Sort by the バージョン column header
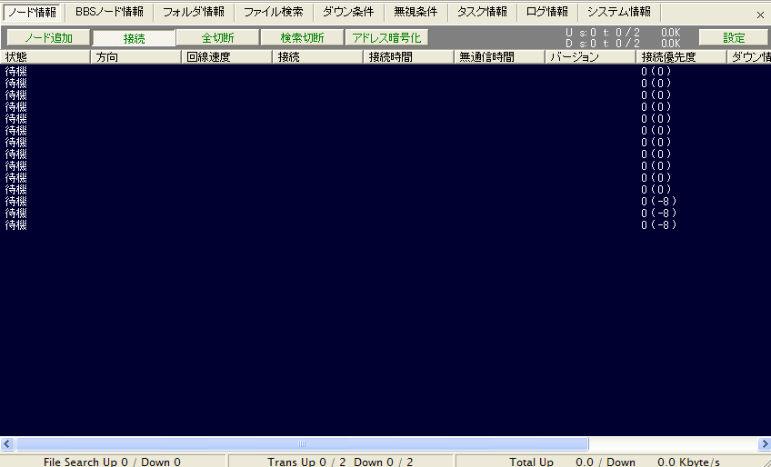The width and height of the screenshot is (771, 467). pyautogui.click(x=591, y=57)
